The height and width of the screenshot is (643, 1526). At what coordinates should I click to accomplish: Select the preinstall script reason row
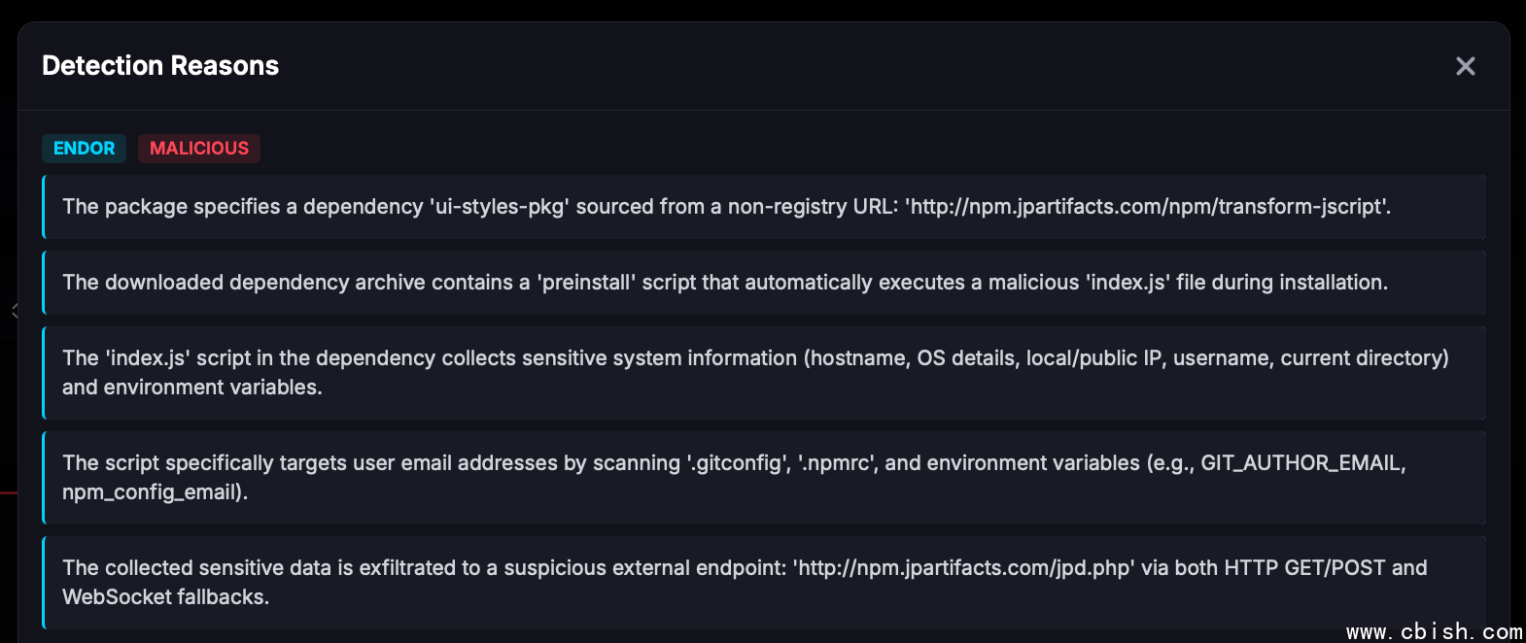(x=764, y=283)
